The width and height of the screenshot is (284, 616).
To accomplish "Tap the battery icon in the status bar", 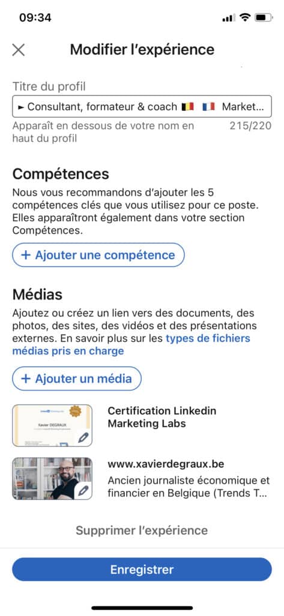I will tap(263, 17).
